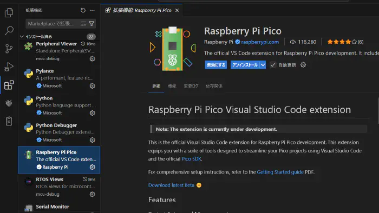
Task: Select Raspberry Pi Pico in extensions list
Action: coord(59,159)
